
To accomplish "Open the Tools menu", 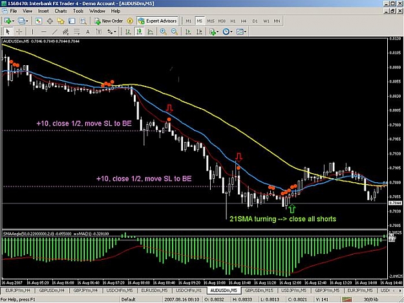I will (78, 11).
